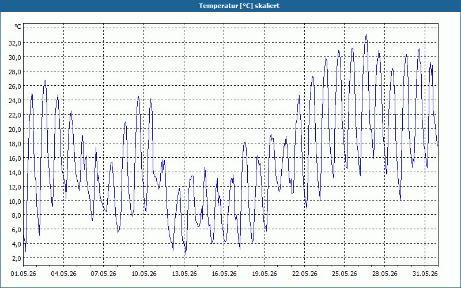Screen dimensions: 461x288
Task: Click the 32,0 y-axis label
Action: pos(15,43)
